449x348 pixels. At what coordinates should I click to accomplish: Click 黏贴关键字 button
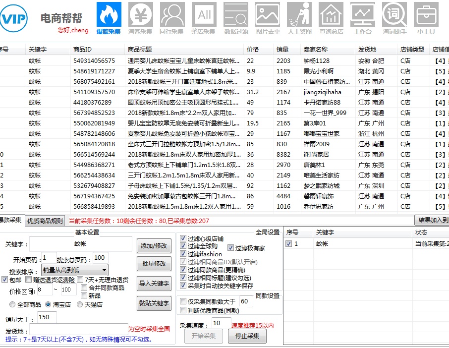(x=154, y=303)
